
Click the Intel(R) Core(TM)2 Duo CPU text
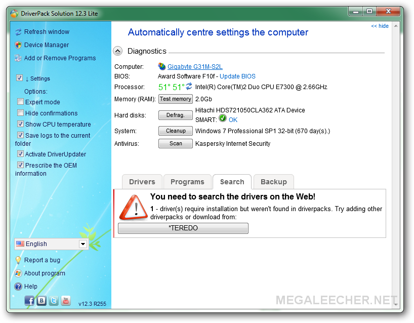pos(261,87)
